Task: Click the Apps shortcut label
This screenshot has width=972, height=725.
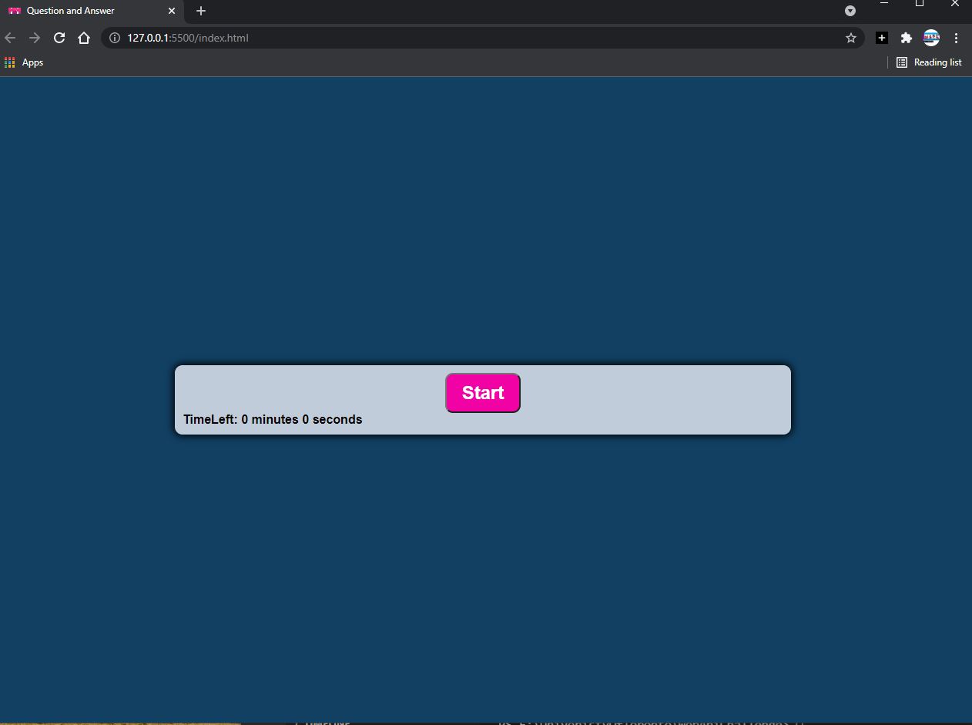Action: 32,62
